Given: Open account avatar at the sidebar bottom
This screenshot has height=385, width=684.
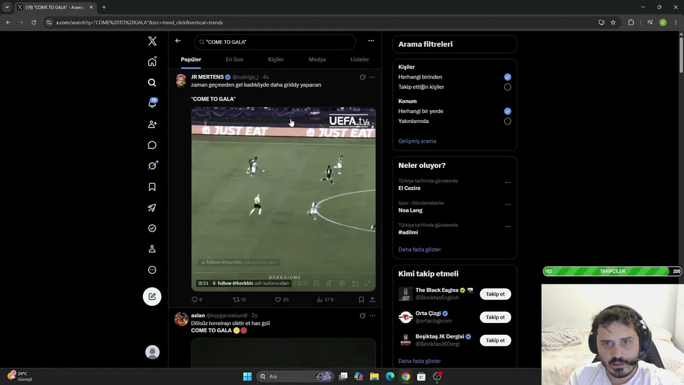Looking at the screenshot, I should tap(152, 352).
